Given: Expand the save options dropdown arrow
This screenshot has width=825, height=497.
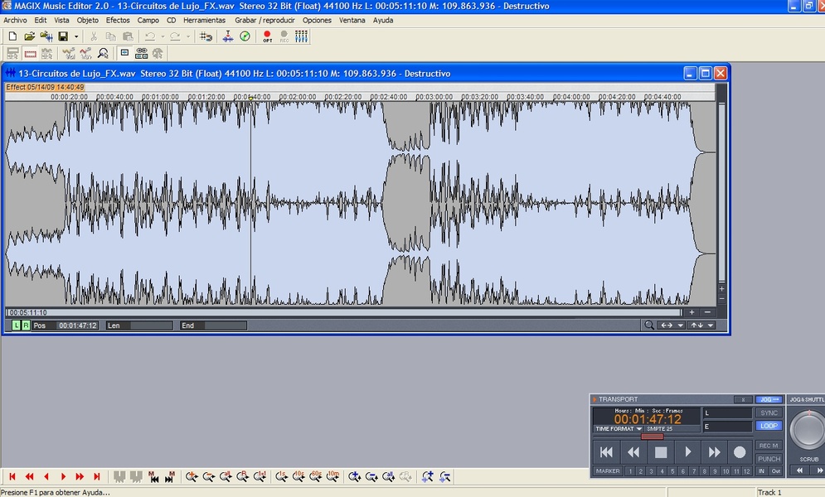Looking at the screenshot, I should (x=76, y=36).
